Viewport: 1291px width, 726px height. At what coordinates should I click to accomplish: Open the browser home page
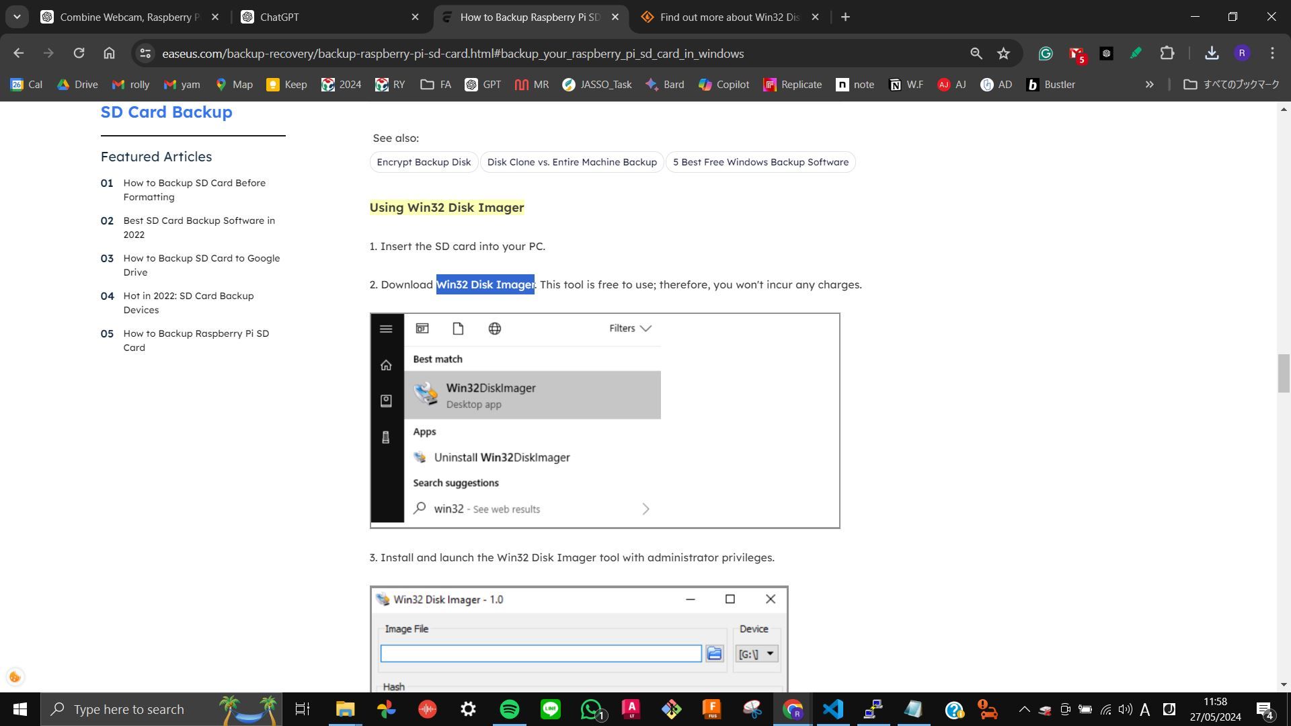click(109, 53)
